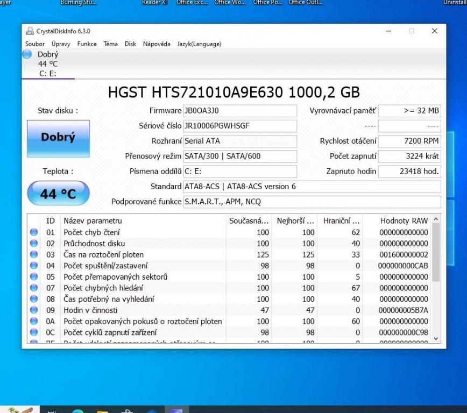This screenshot has width=467, height=413.
Task: Click the Firmware field showing JB0OA3J0
Action: pos(240,111)
